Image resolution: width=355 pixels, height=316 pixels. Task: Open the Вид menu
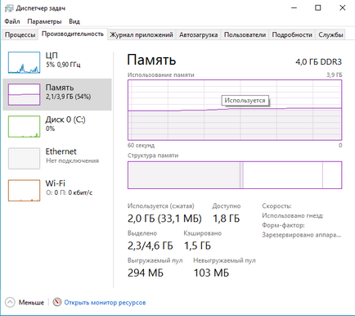74,21
